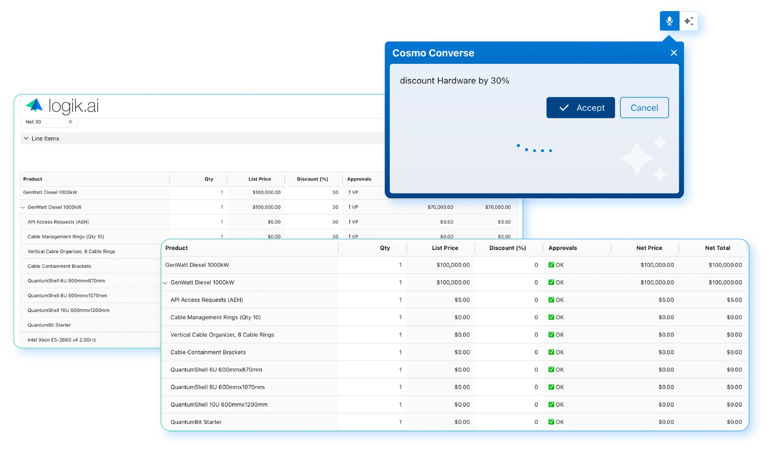Select Intel Xeon E5-2660 v4 2.0GHz row
Image resolution: width=767 pixels, height=456 pixels.
pos(62,340)
